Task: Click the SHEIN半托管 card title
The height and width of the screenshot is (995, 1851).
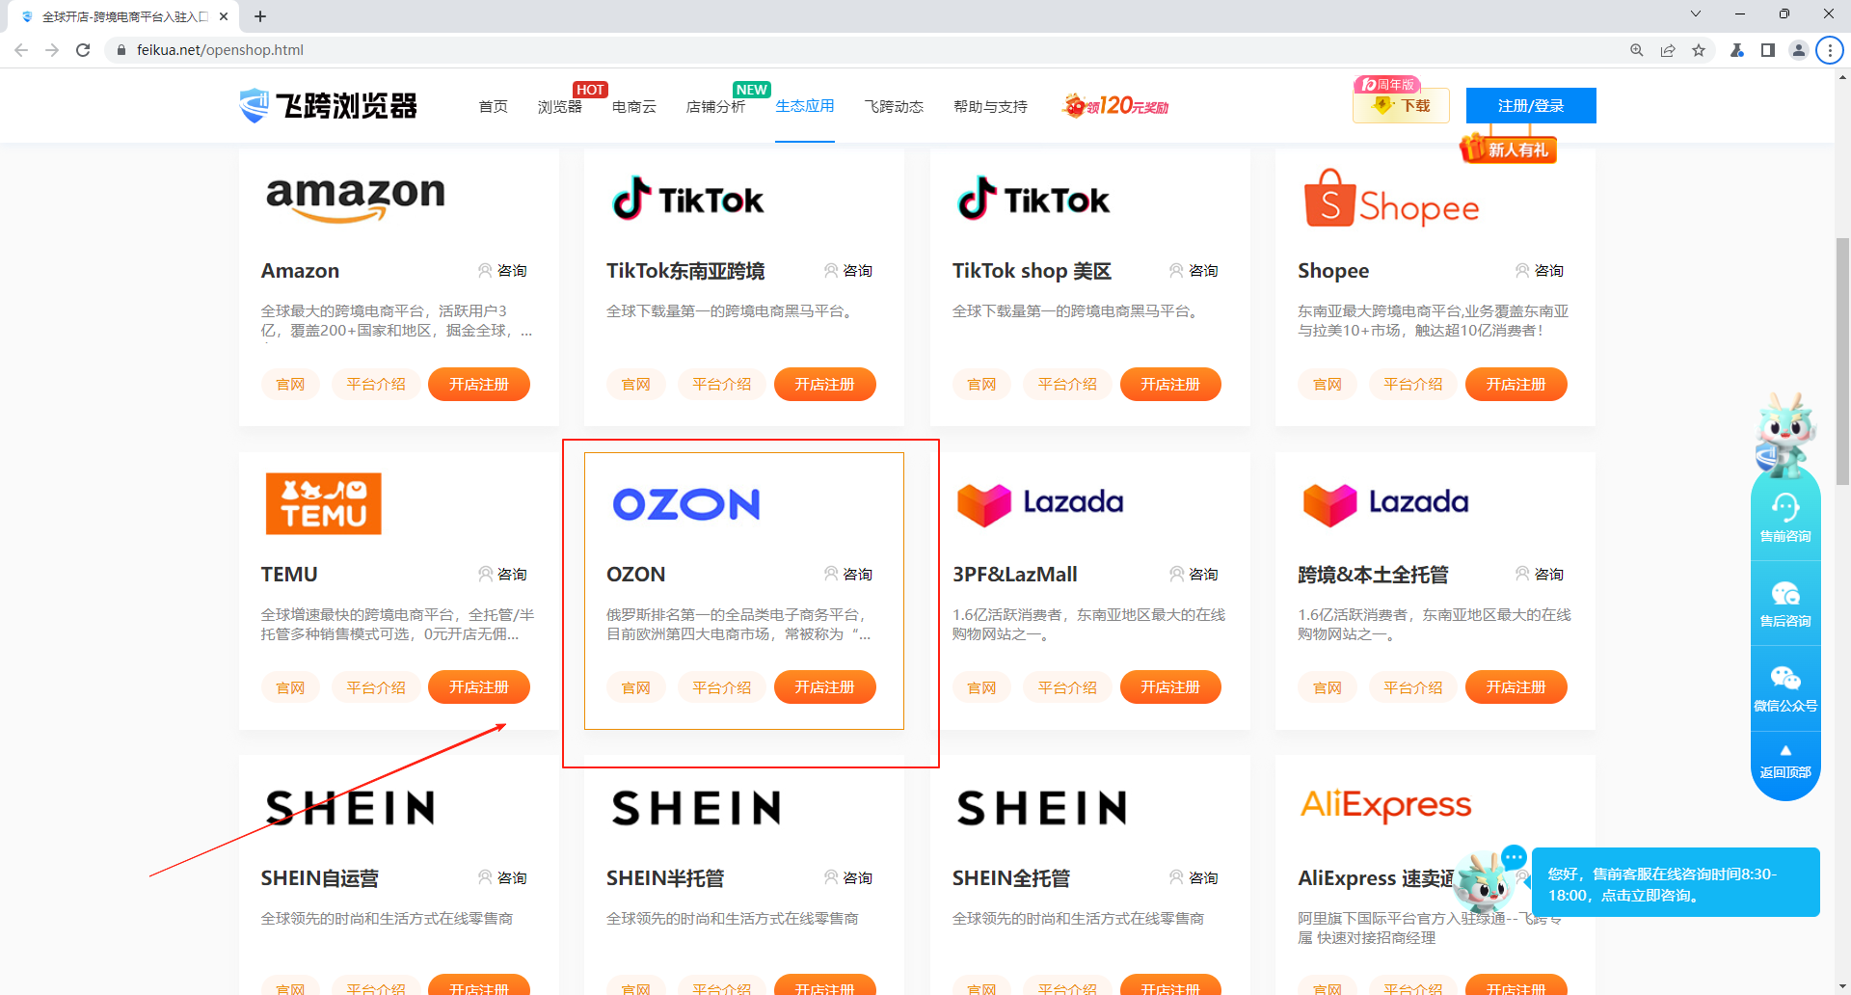Action: [665, 878]
